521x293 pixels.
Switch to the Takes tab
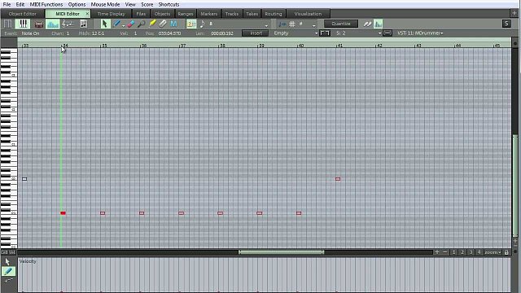tap(252, 14)
